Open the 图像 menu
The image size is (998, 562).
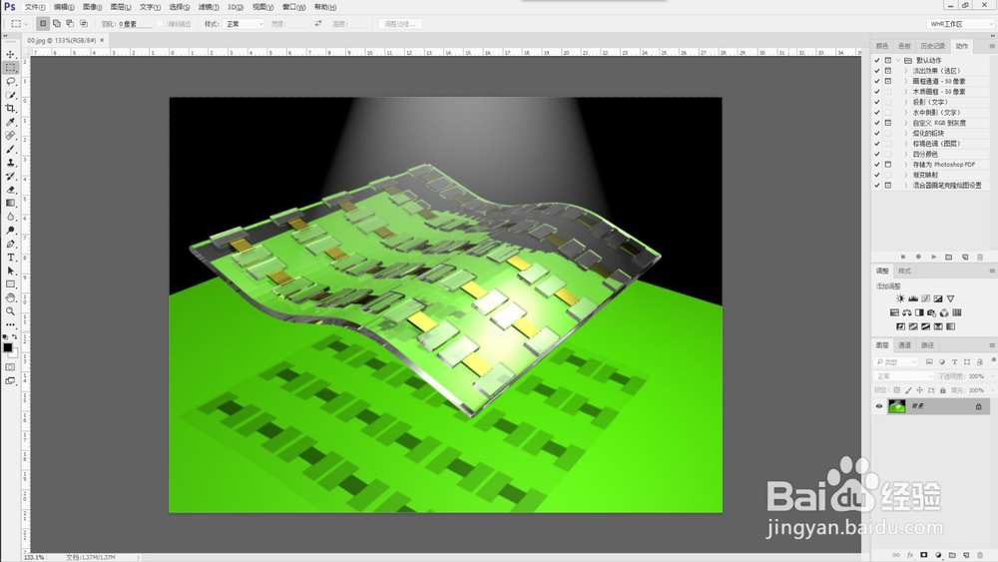92,7
